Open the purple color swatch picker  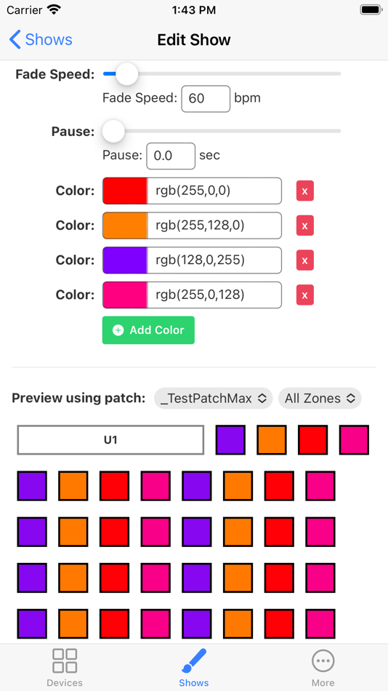[125, 260]
